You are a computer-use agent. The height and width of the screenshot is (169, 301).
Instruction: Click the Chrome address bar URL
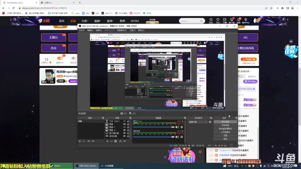44,8
